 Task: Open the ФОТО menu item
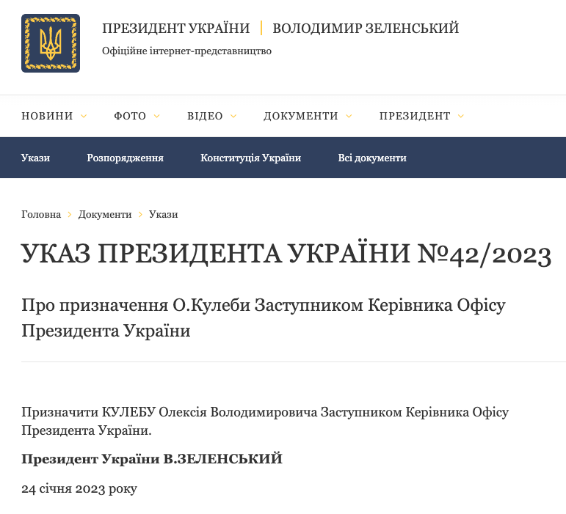(130, 116)
